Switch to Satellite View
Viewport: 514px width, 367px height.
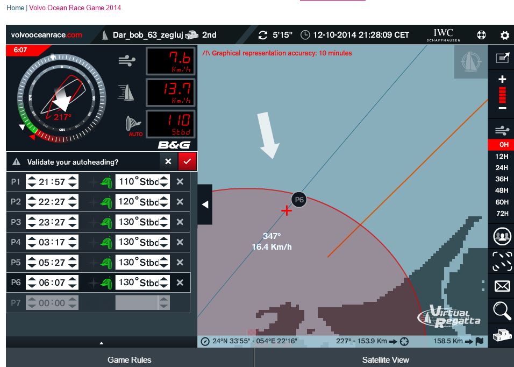385,359
